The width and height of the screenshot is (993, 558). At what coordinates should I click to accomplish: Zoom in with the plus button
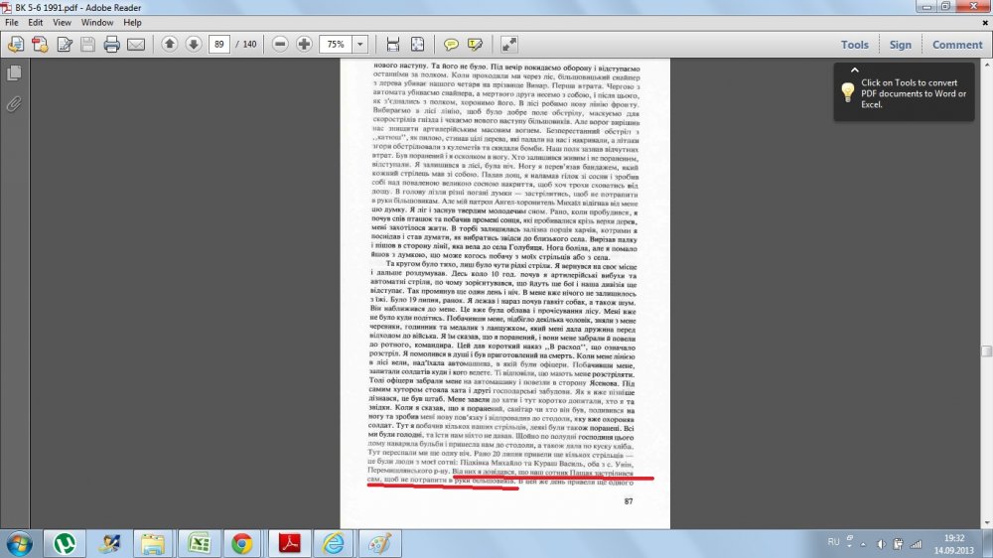[x=304, y=44]
